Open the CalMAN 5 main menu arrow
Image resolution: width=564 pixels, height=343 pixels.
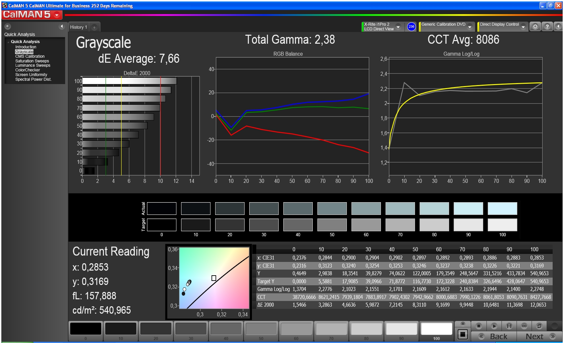click(57, 15)
